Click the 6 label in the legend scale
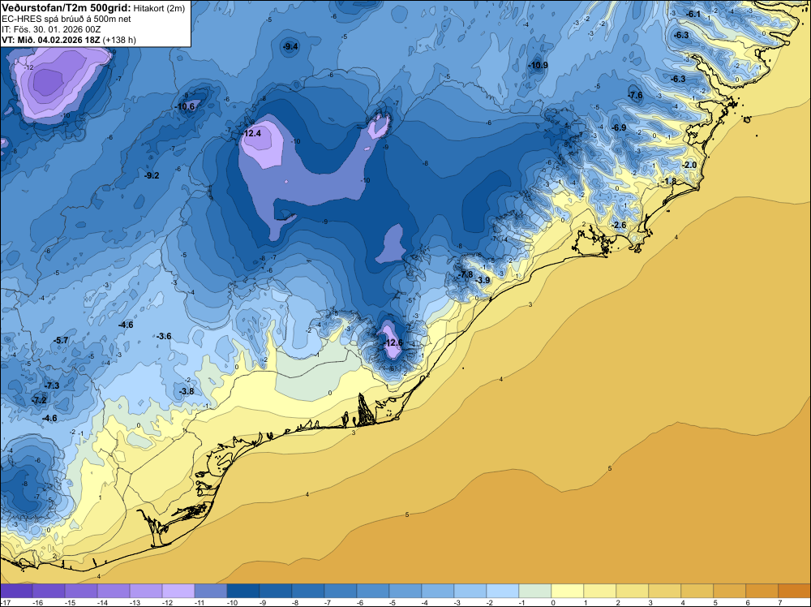 (748, 602)
